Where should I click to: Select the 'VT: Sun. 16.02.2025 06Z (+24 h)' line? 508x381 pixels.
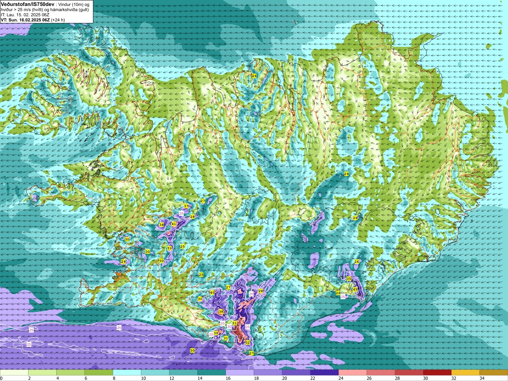33,20
